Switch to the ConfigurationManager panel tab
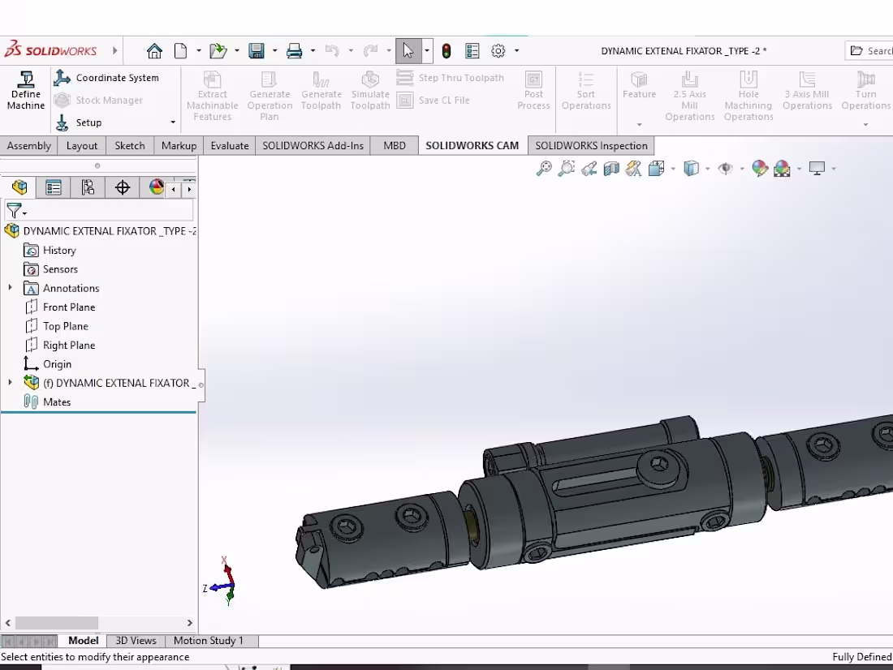Image resolution: width=893 pixels, height=670 pixels. pos(88,187)
